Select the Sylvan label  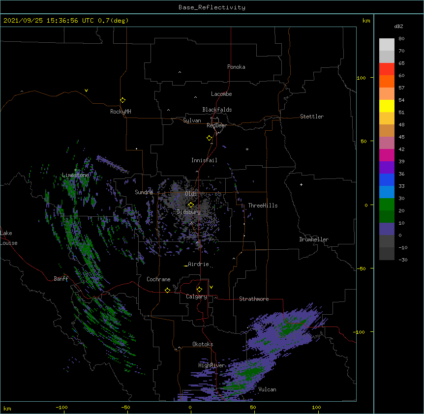pos(192,120)
